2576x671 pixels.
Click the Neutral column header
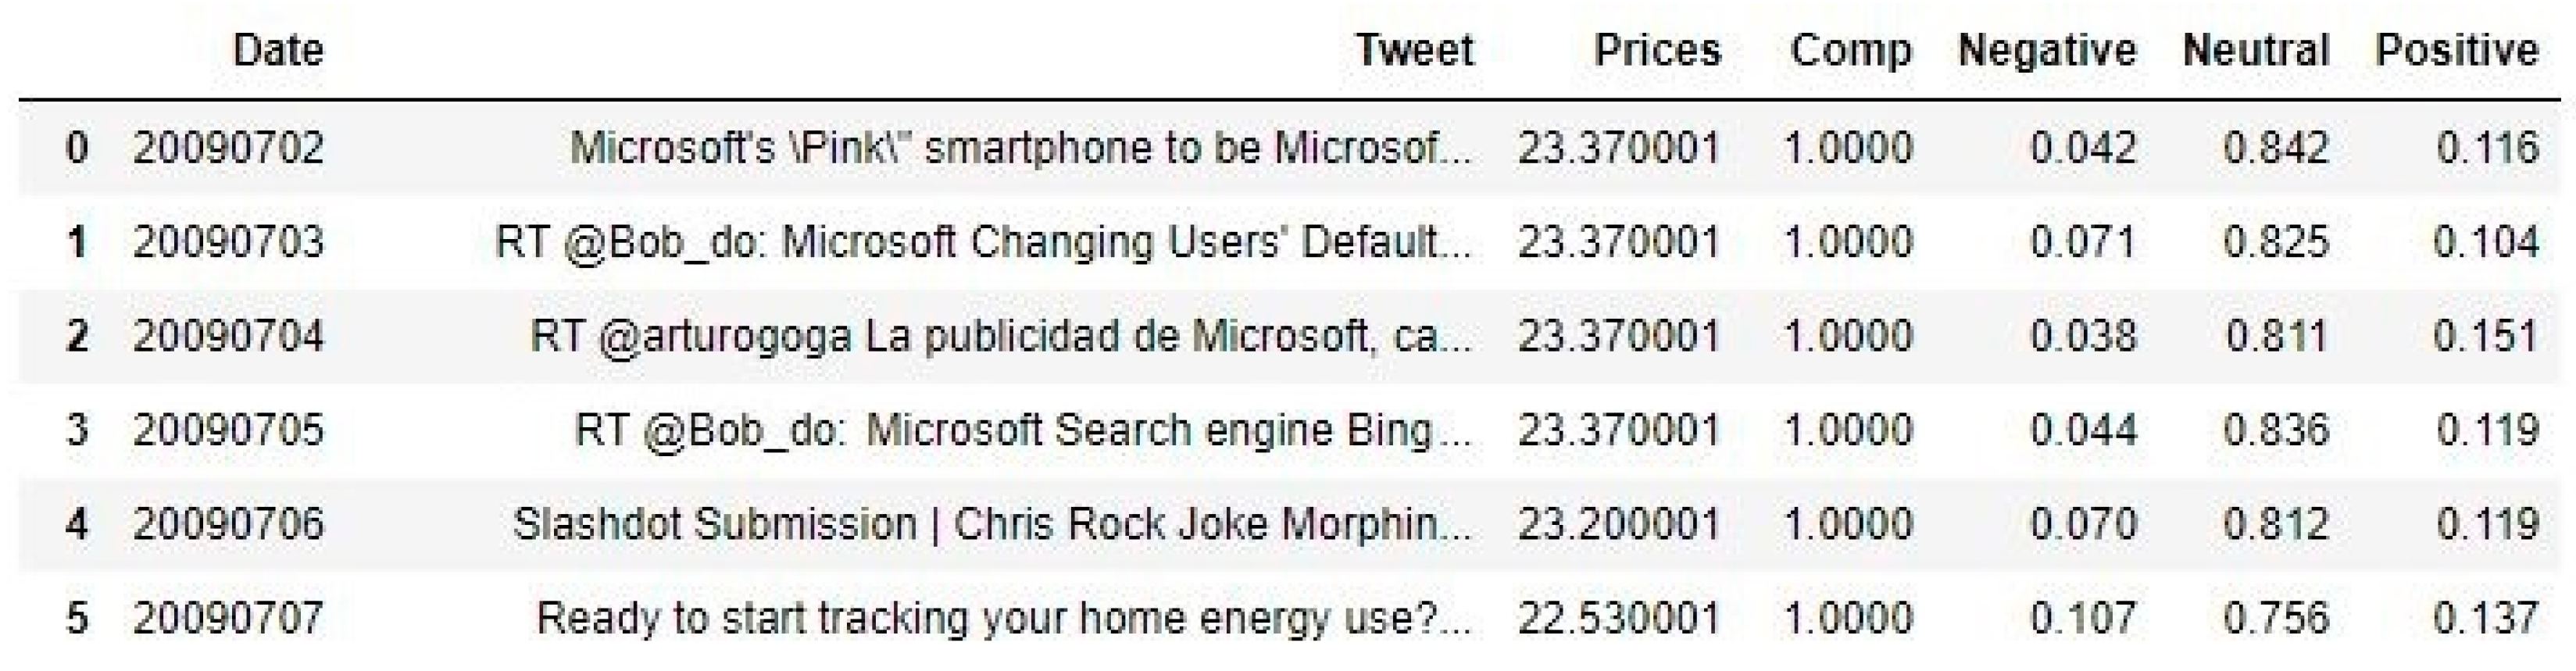point(2256,50)
